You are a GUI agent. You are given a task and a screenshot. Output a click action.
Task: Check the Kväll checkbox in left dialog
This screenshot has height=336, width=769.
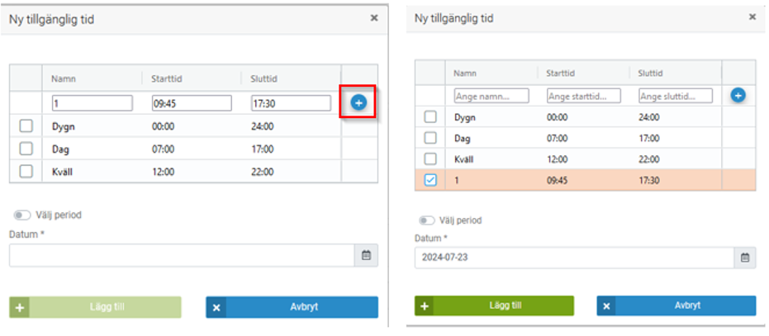point(26,171)
